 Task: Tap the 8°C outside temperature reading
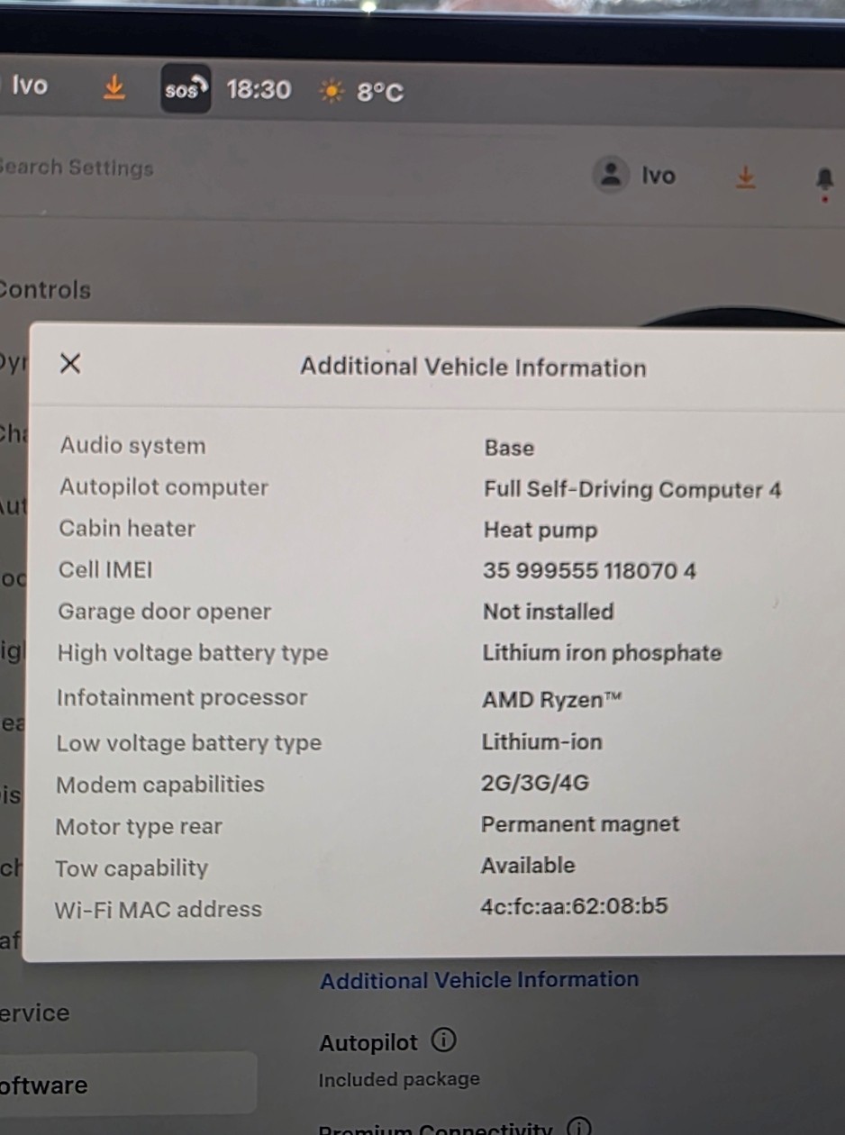click(379, 92)
